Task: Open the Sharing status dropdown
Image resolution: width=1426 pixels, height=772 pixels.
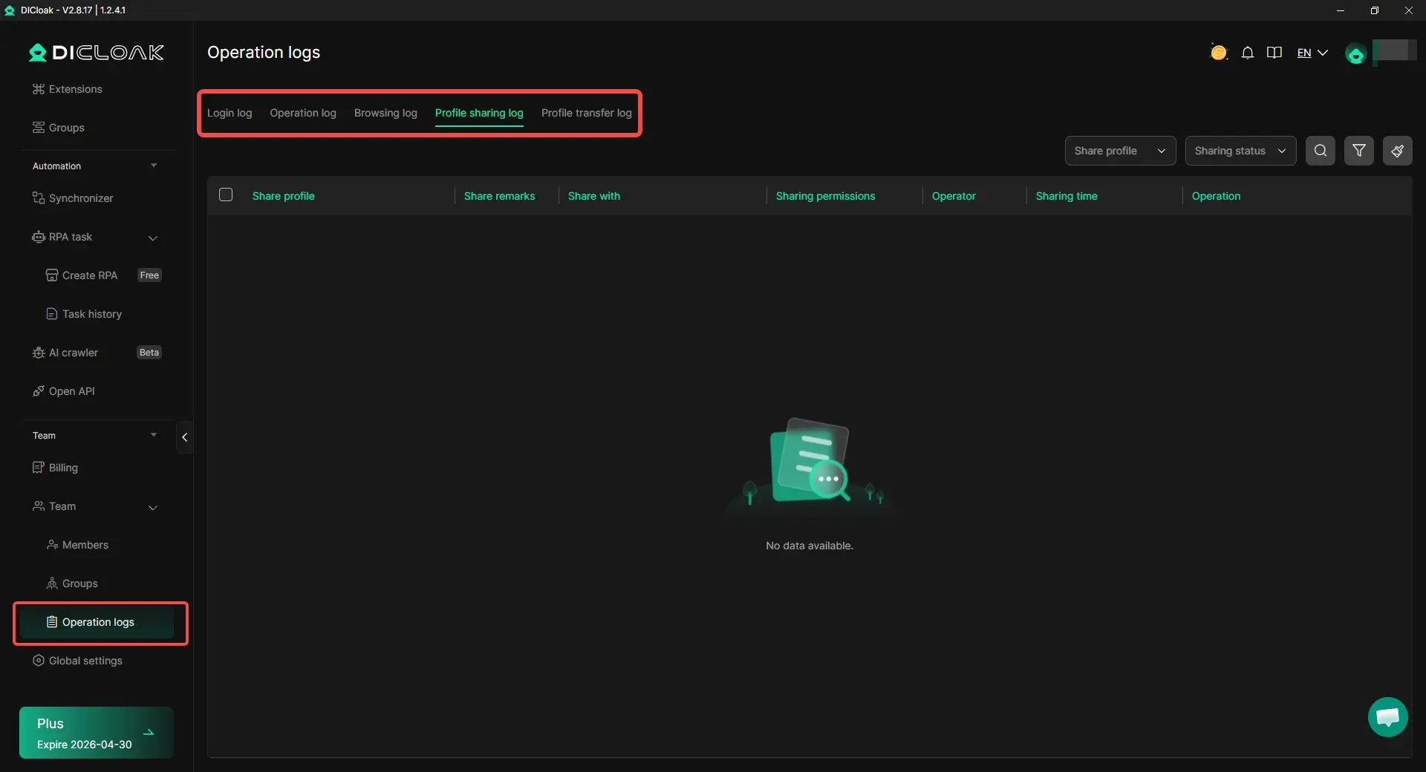Action: click(1240, 151)
